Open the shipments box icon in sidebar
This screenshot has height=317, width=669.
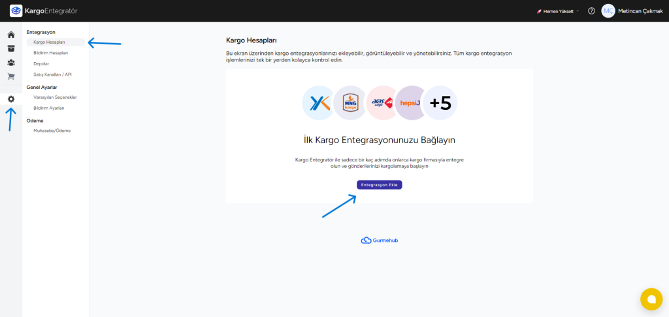click(x=11, y=48)
